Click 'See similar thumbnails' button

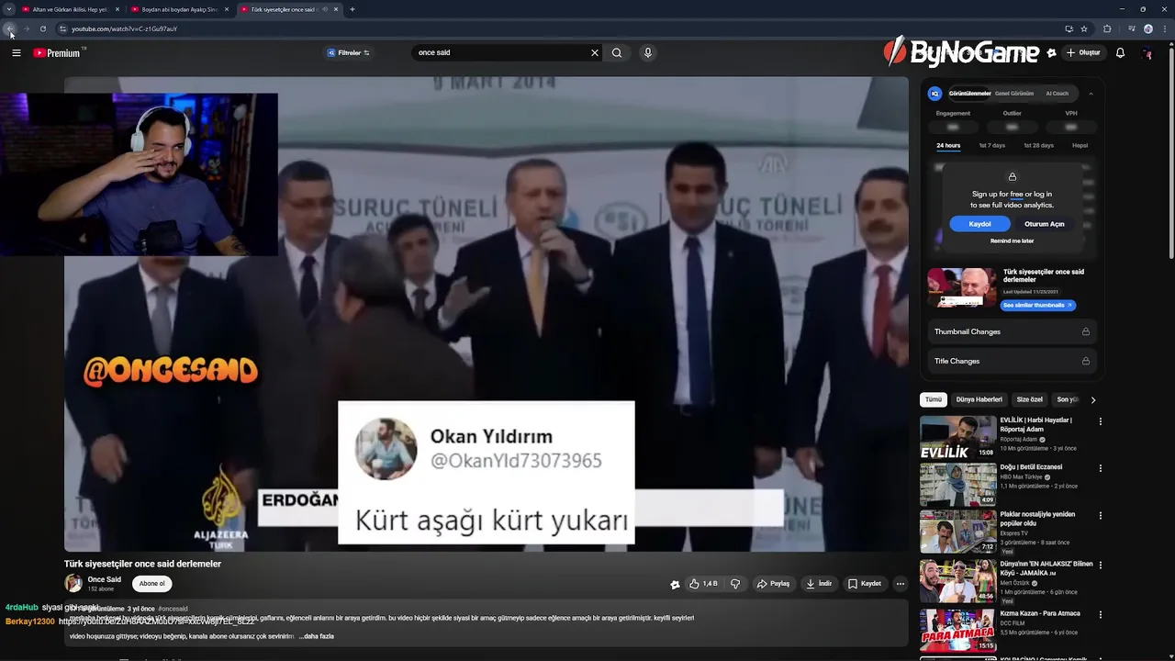[x=1037, y=305]
